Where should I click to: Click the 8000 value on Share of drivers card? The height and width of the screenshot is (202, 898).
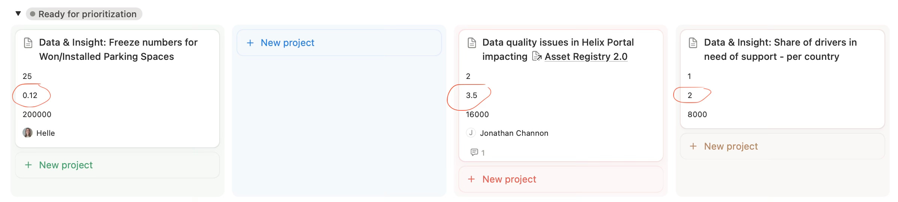(697, 114)
